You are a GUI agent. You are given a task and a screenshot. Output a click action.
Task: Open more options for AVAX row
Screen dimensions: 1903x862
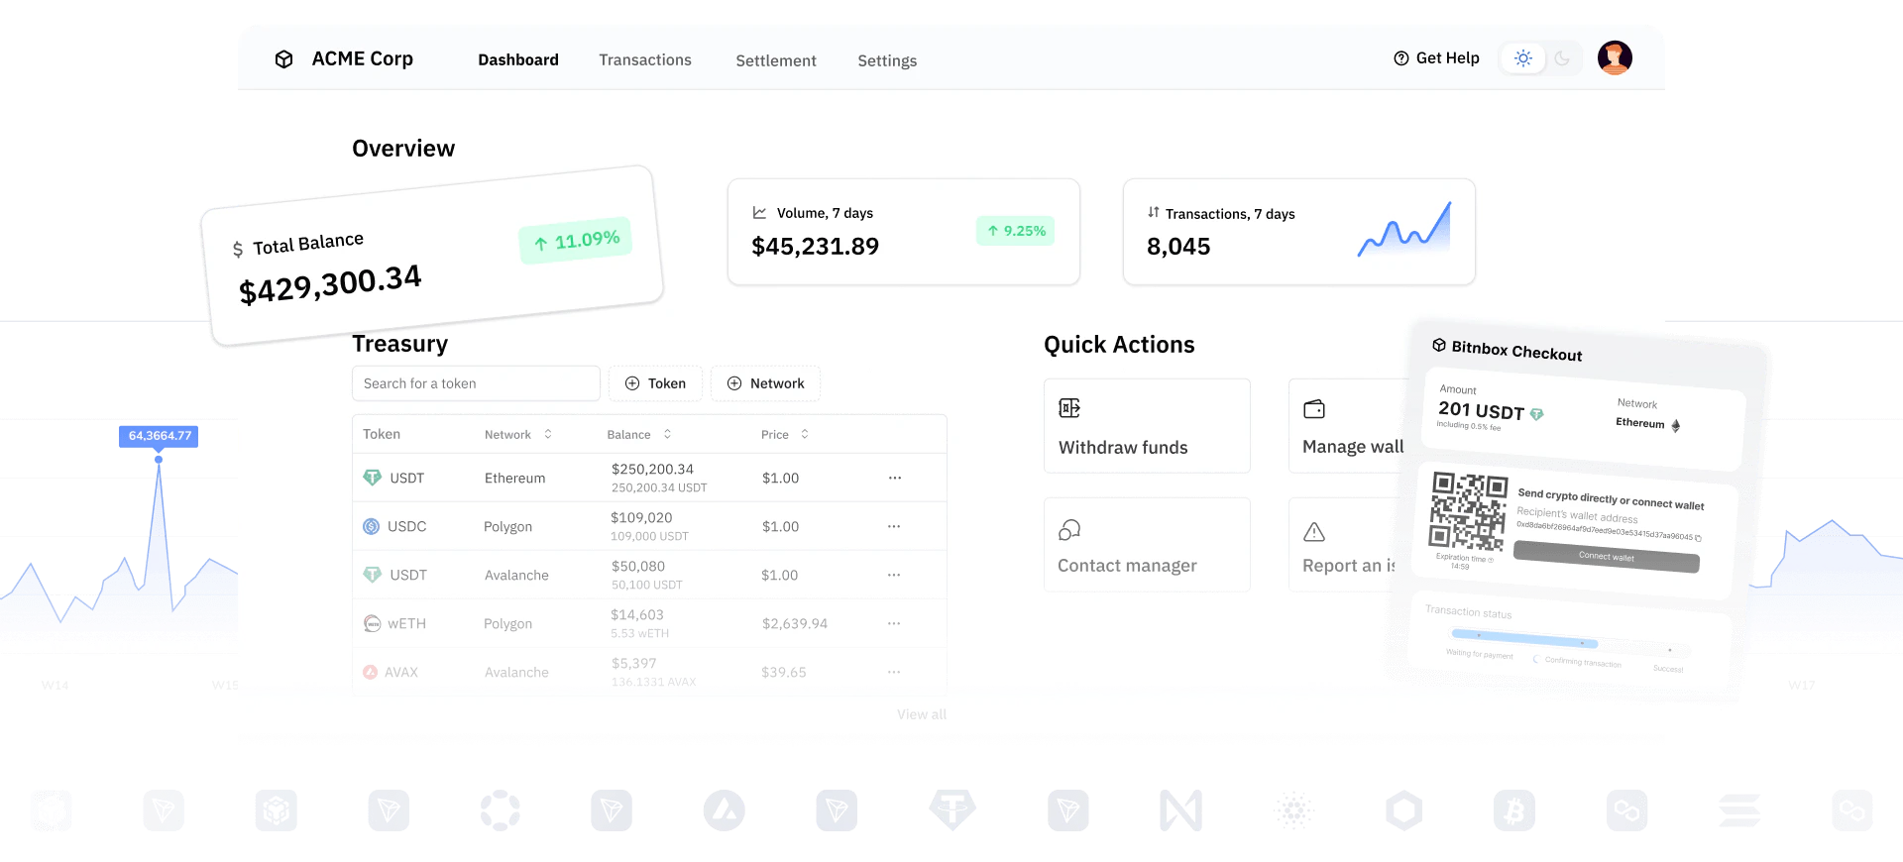coord(894,672)
